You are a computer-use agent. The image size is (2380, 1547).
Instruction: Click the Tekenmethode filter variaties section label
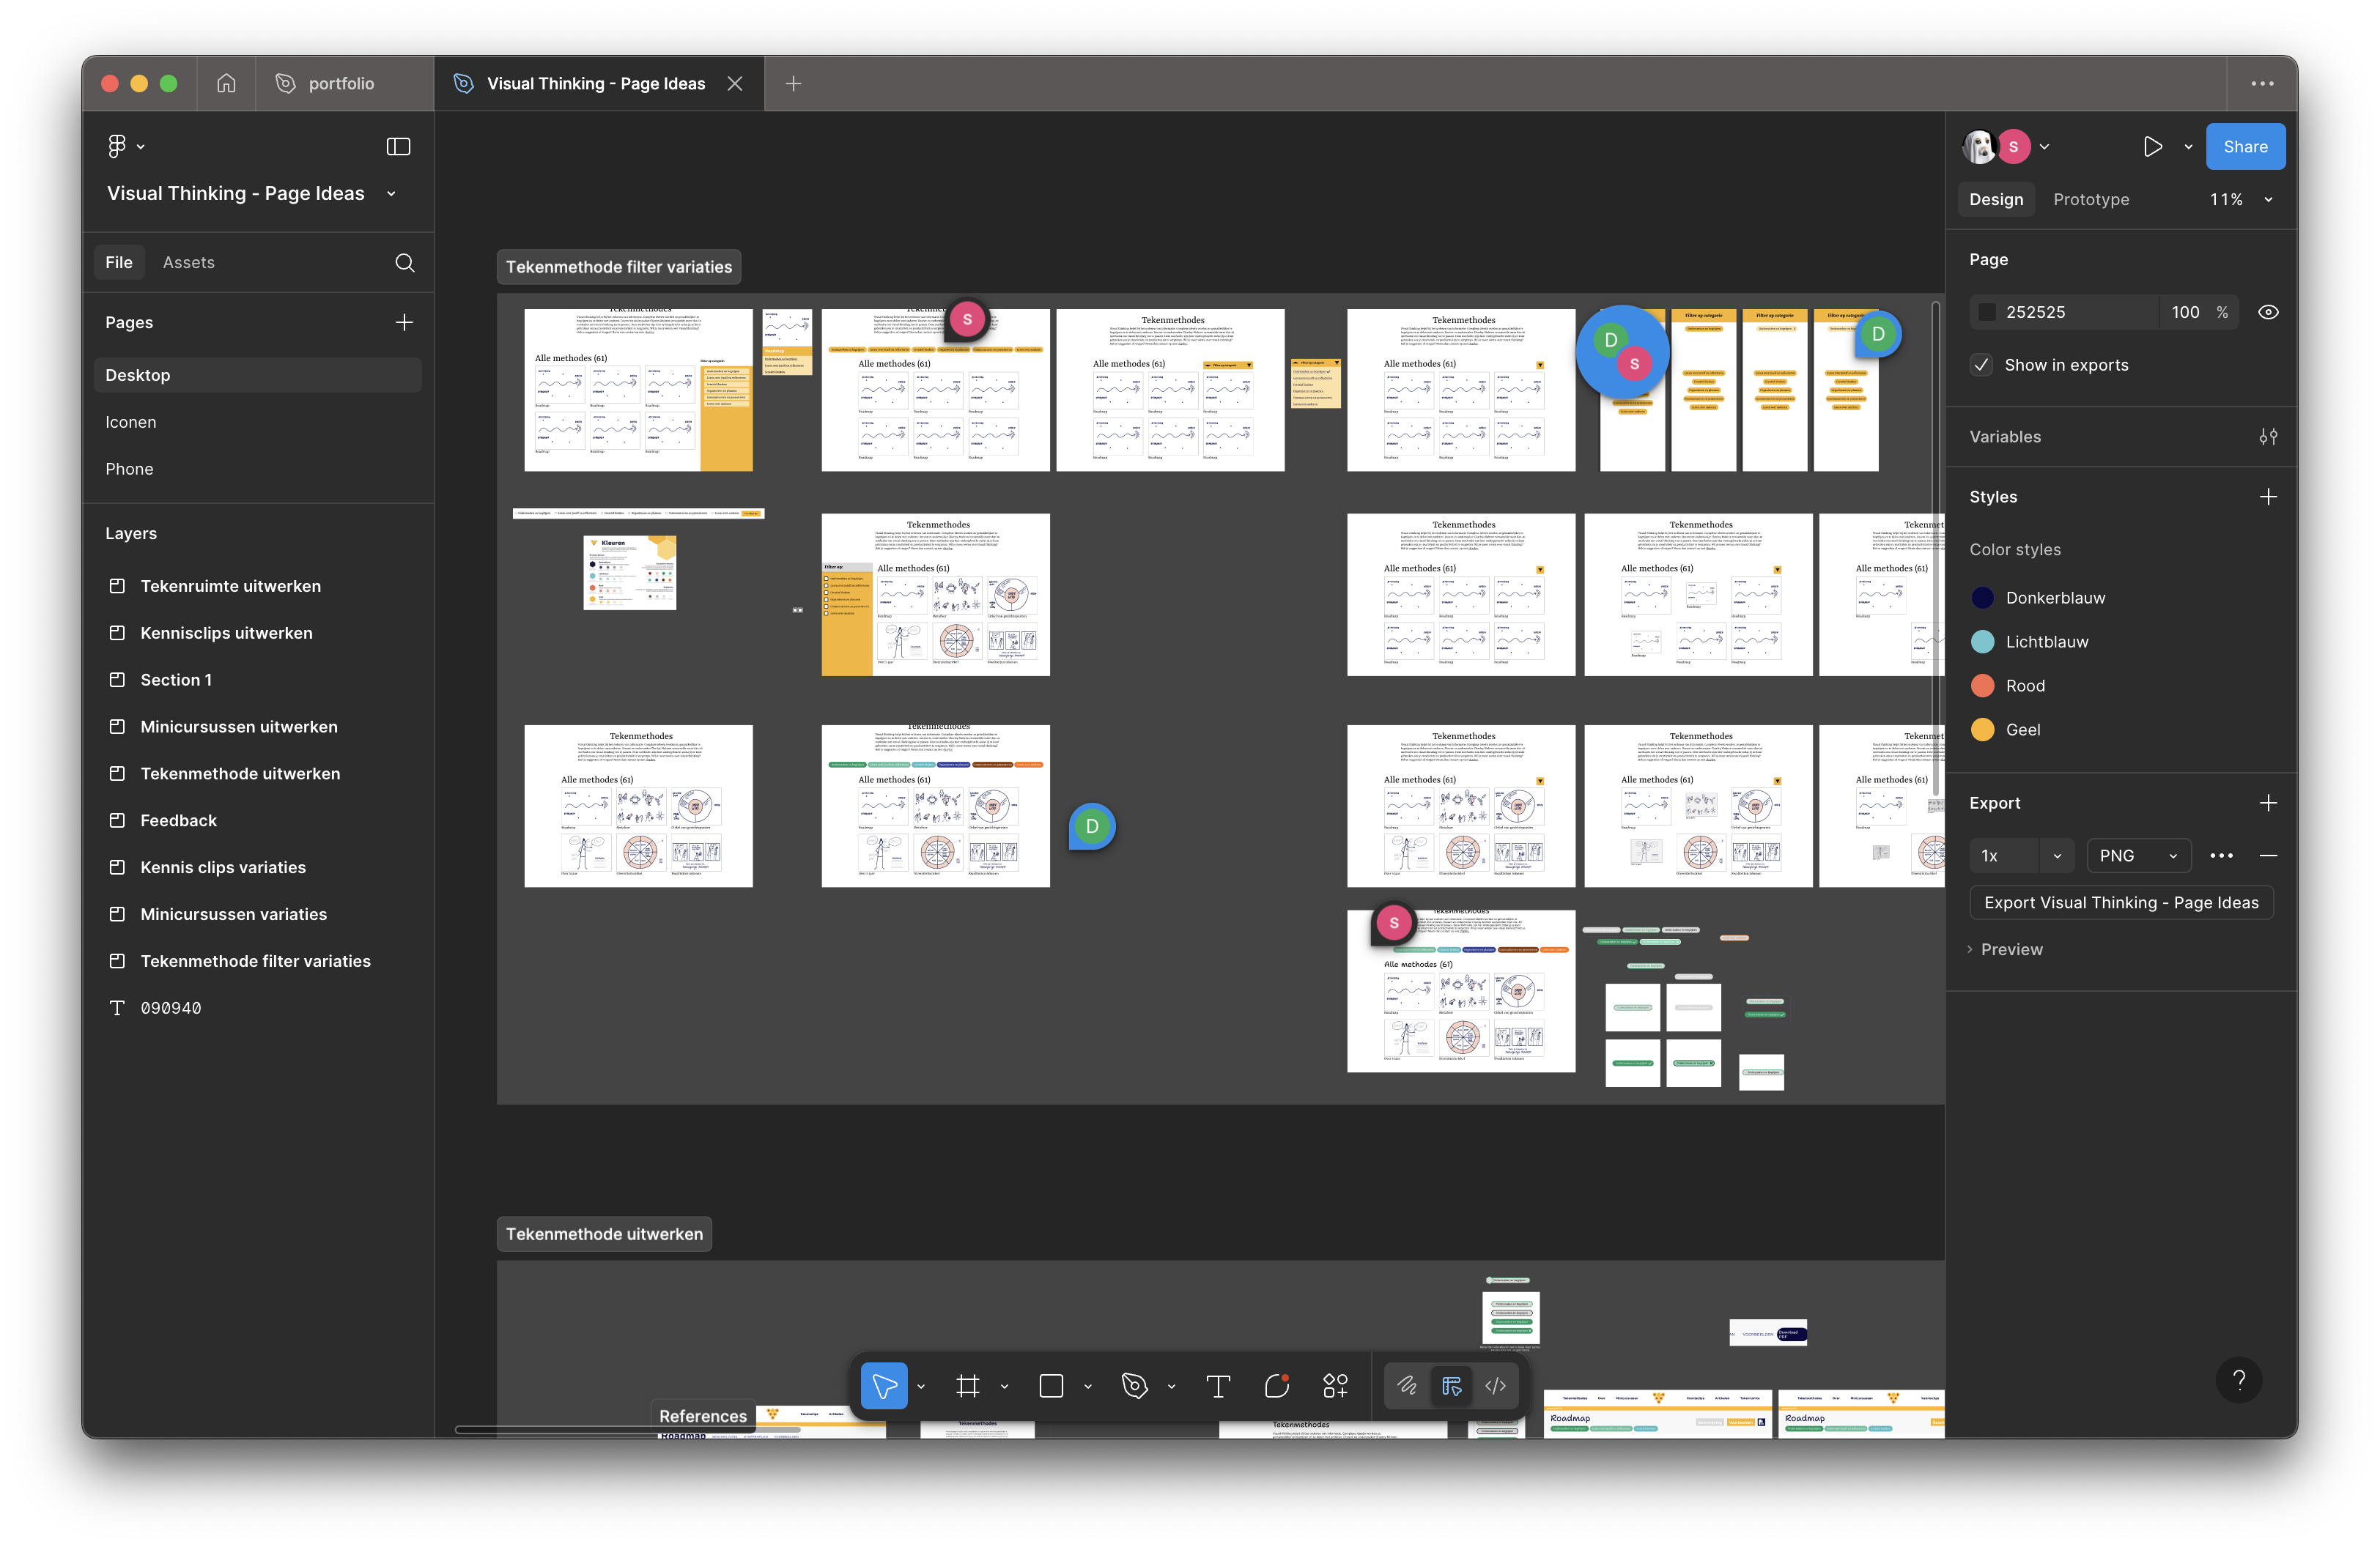click(619, 267)
